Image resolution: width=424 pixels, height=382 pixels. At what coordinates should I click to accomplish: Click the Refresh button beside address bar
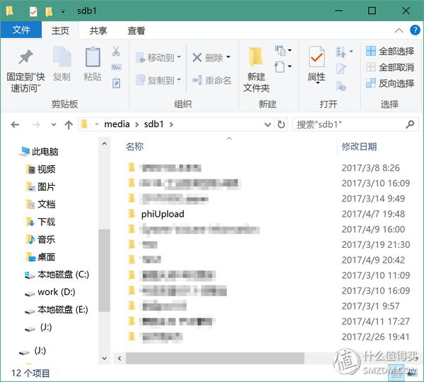coord(281,124)
